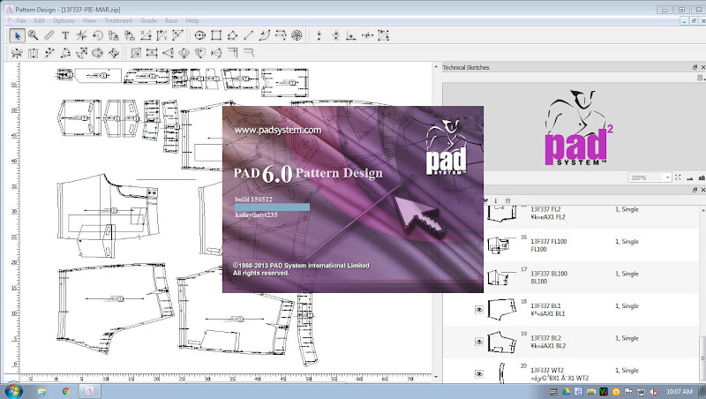Open the Edit menu

point(39,20)
